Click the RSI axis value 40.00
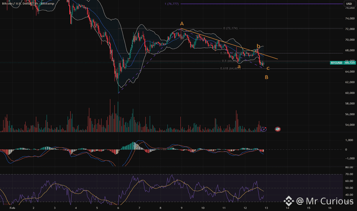Viewport: 357px width, 211px height. (349, 195)
